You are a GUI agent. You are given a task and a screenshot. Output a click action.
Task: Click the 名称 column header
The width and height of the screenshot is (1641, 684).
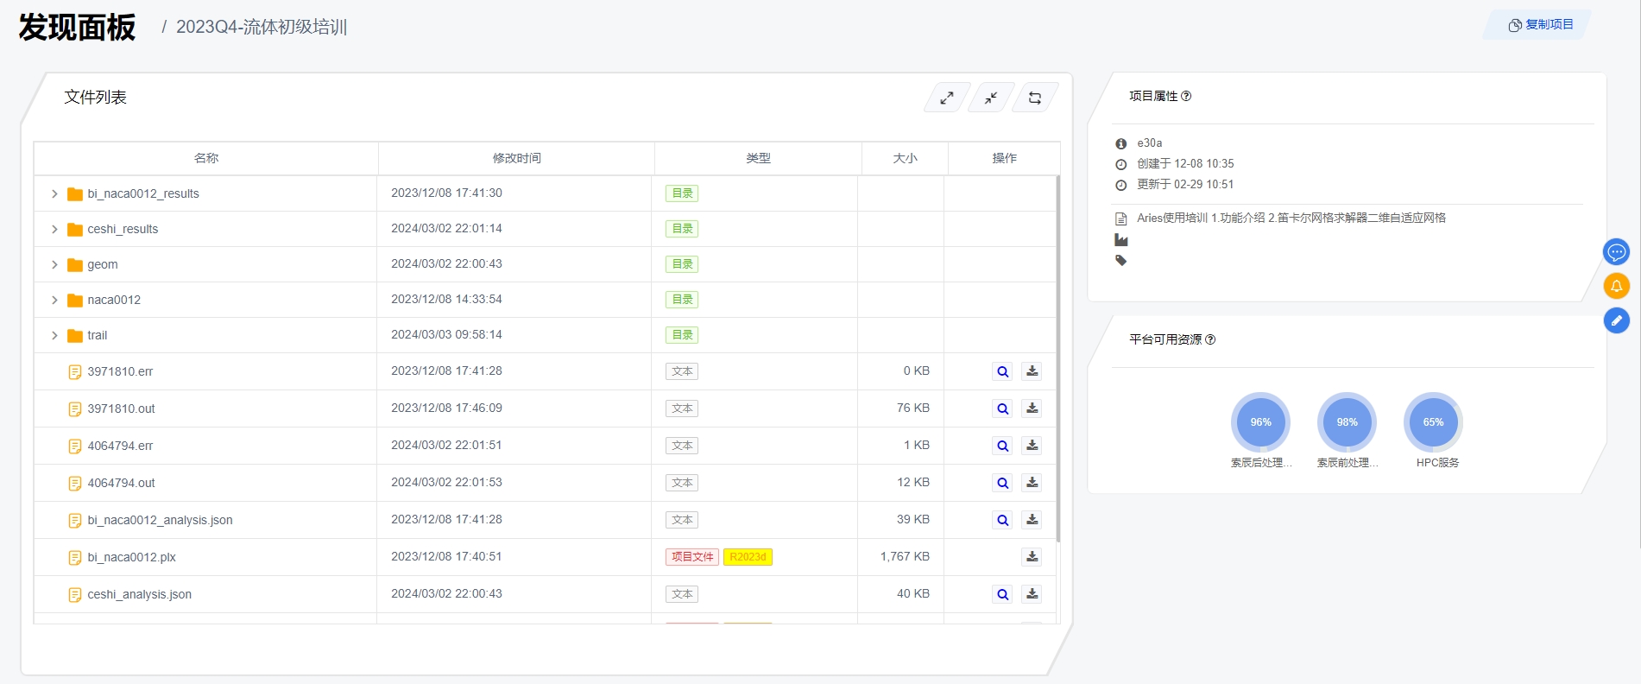point(206,158)
